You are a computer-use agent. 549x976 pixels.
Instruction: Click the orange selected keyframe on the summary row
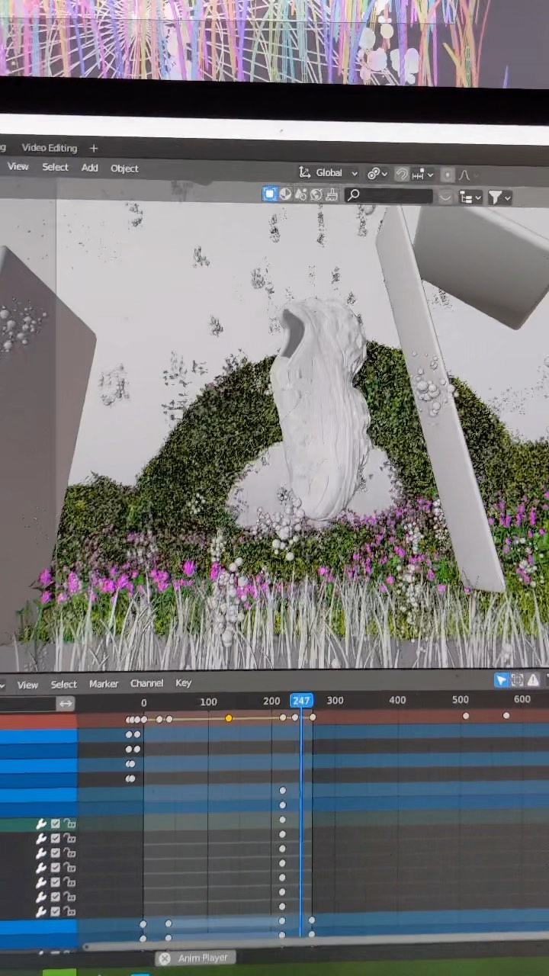coord(228,718)
